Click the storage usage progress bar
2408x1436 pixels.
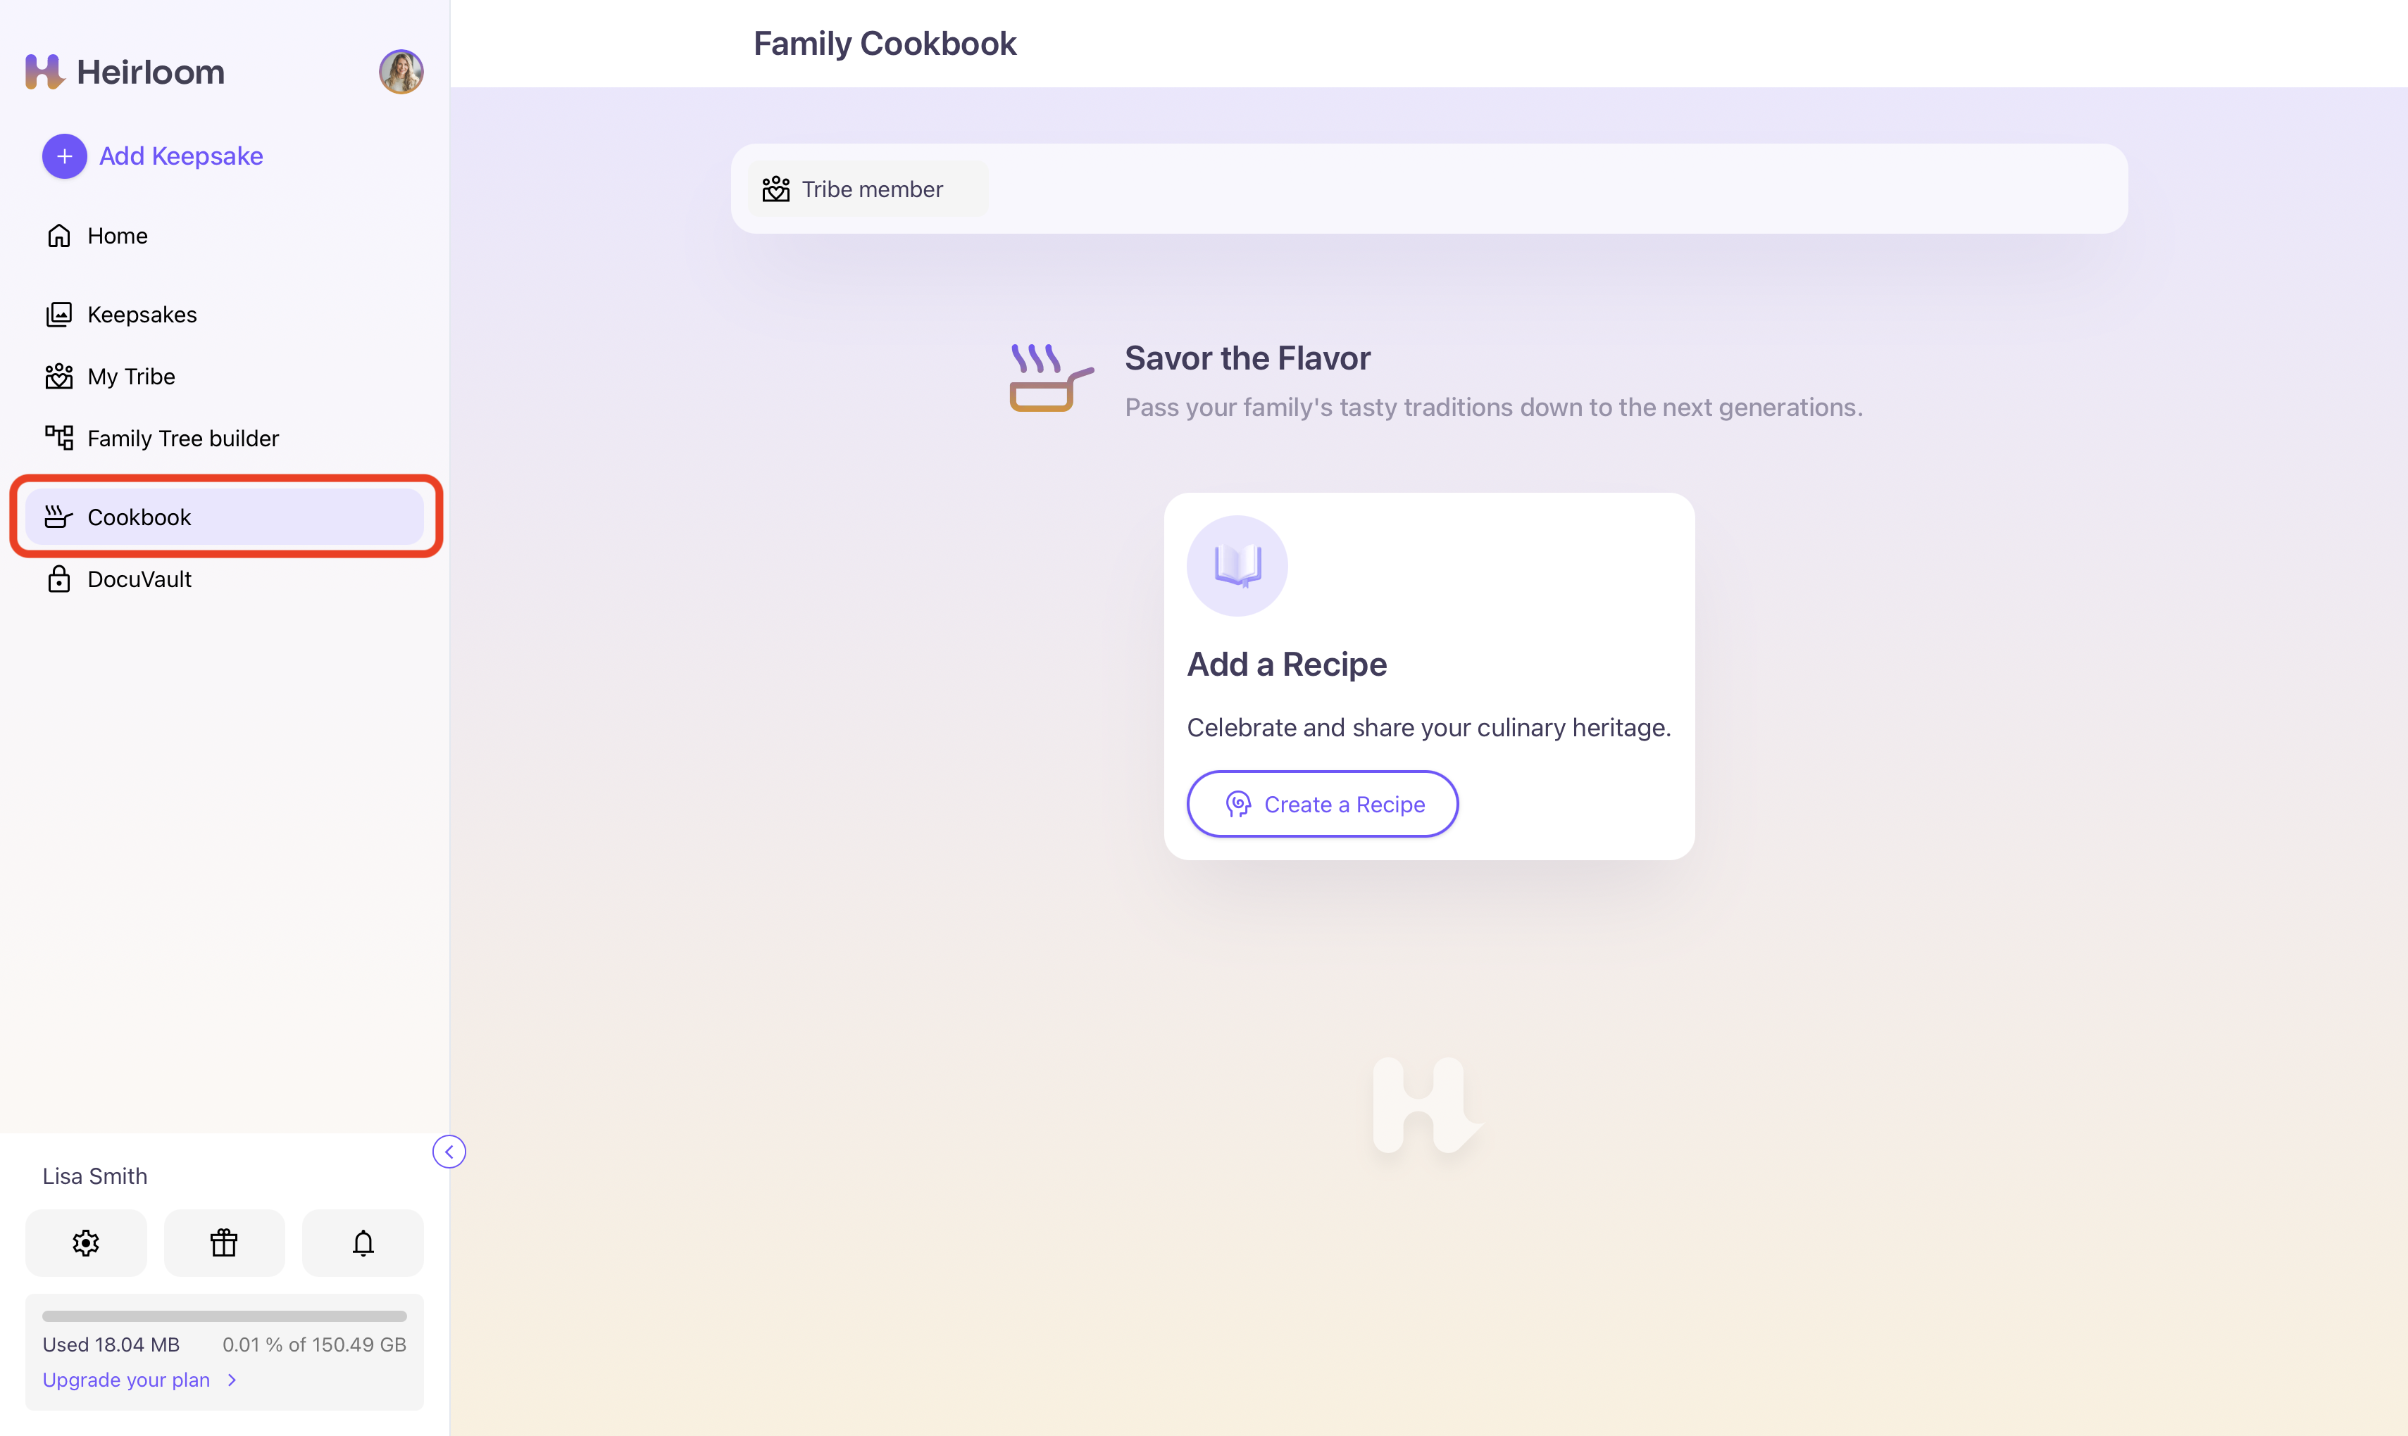pyautogui.click(x=225, y=1316)
